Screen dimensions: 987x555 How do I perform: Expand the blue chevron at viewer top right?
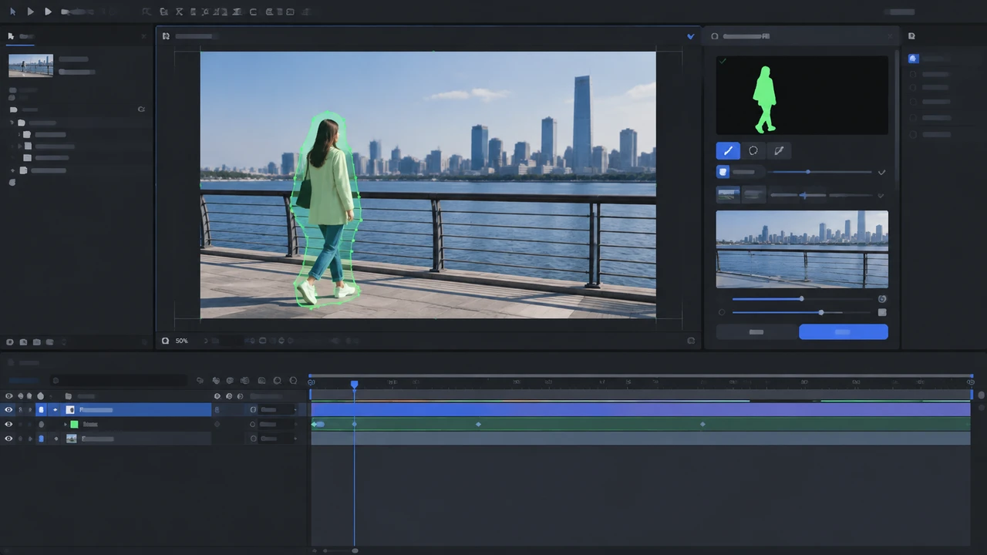point(691,36)
